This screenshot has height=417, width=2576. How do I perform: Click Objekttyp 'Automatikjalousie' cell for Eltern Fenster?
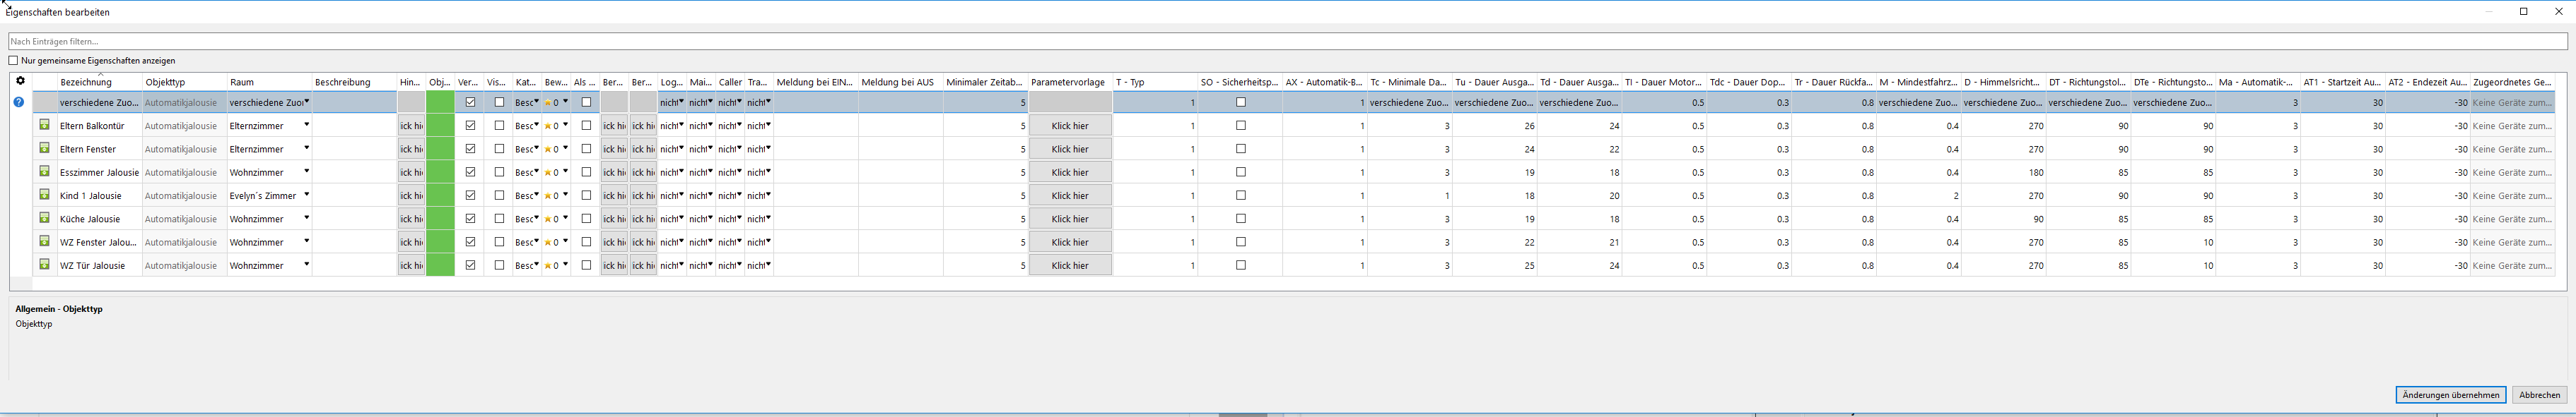click(x=185, y=149)
